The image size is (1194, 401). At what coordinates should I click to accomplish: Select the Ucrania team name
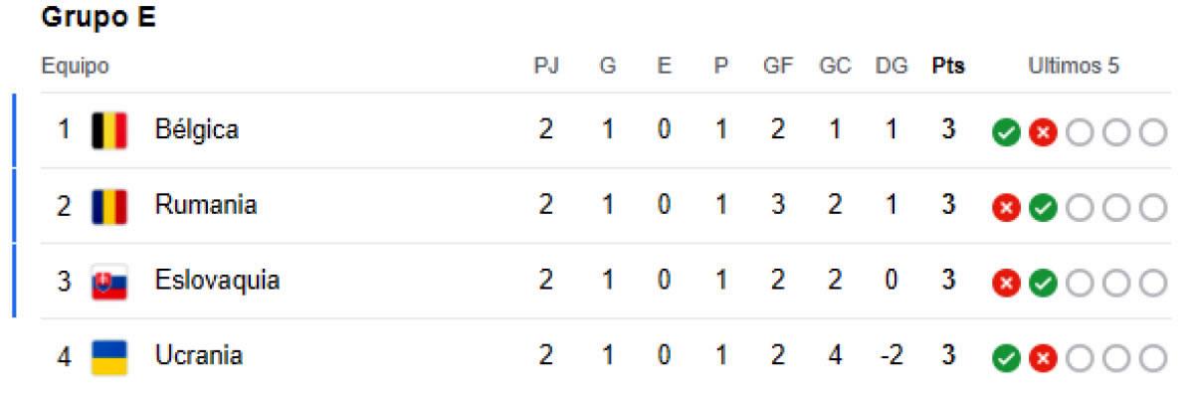199,355
